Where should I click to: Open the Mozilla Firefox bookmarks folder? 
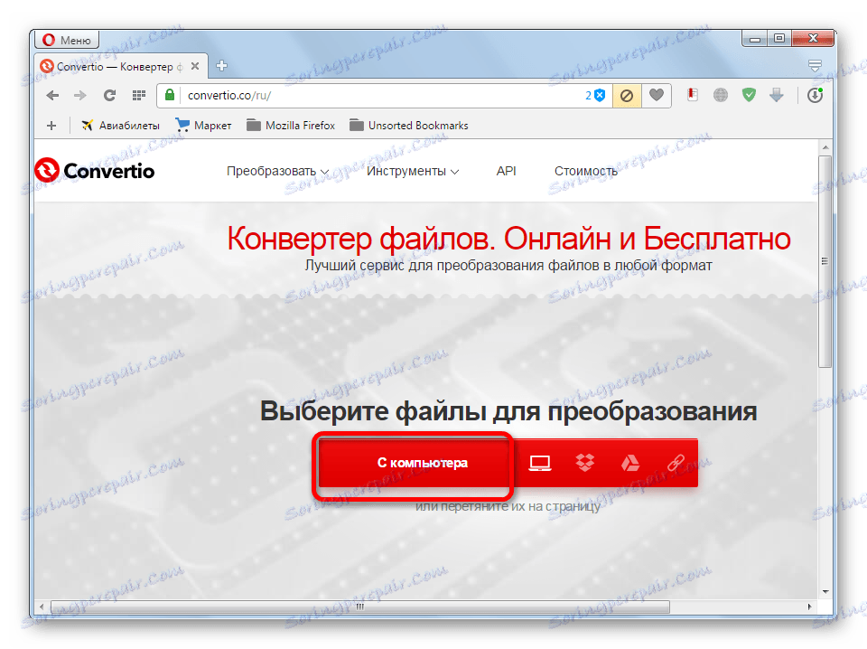[291, 126]
